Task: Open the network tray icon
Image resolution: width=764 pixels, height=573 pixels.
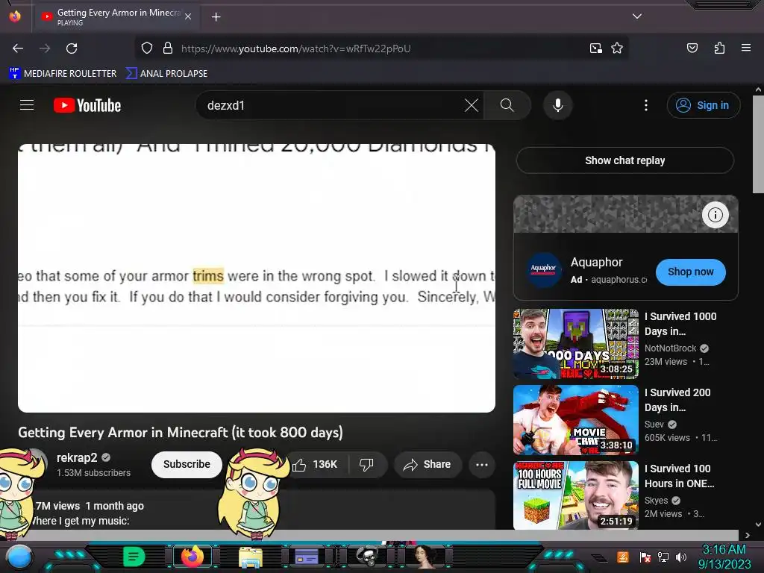Action: [663, 557]
